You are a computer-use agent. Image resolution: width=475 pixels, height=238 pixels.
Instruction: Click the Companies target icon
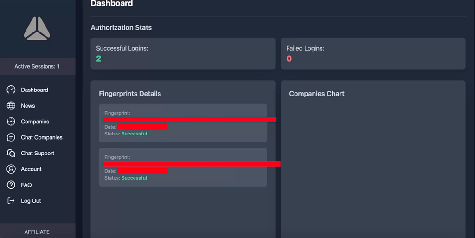tap(11, 122)
